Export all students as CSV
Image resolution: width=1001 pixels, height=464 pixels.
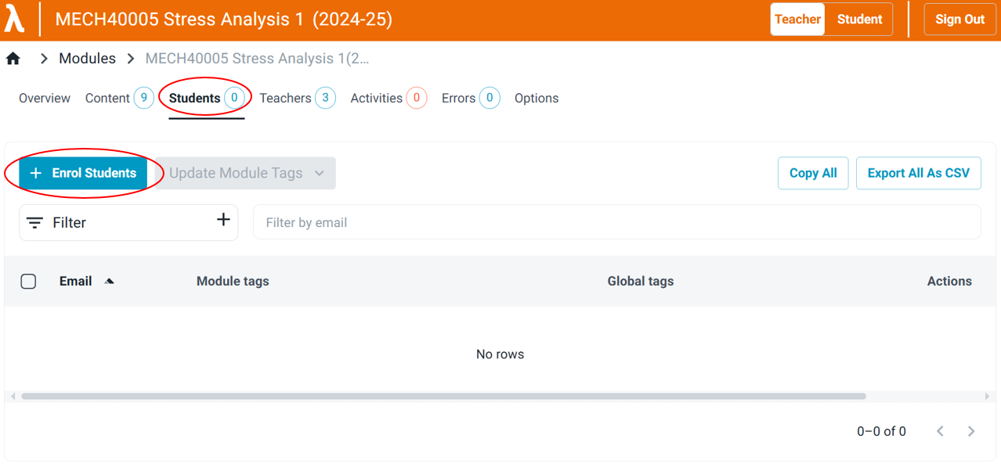tap(918, 173)
